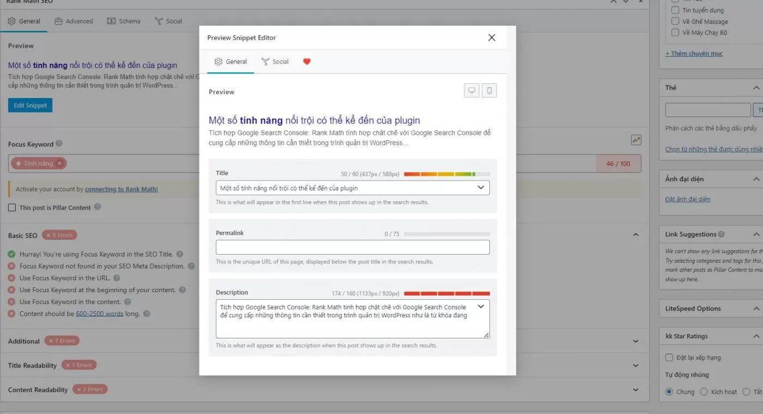
Task: Check This post is Pillar Content
Action: [12, 207]
